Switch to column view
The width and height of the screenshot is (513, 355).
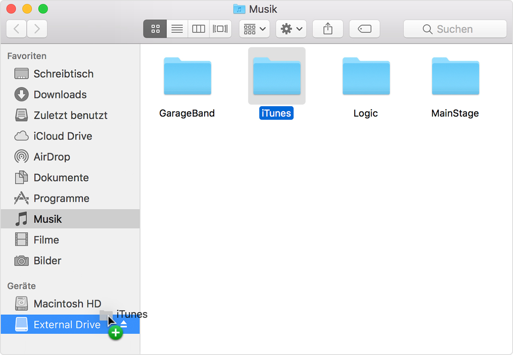point(199,29)
